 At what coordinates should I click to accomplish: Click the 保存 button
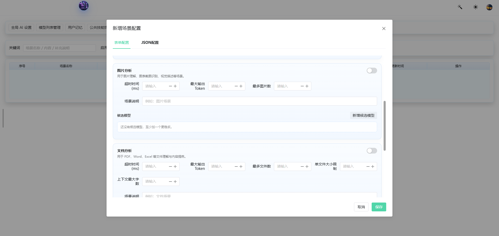coord(379,207)
